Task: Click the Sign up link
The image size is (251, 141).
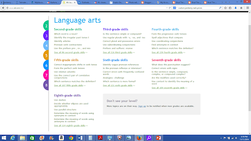Action: [142, 106]
